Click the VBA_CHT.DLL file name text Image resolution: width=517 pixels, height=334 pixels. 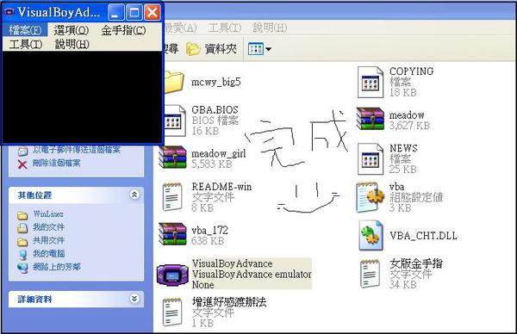click(423, 236)
